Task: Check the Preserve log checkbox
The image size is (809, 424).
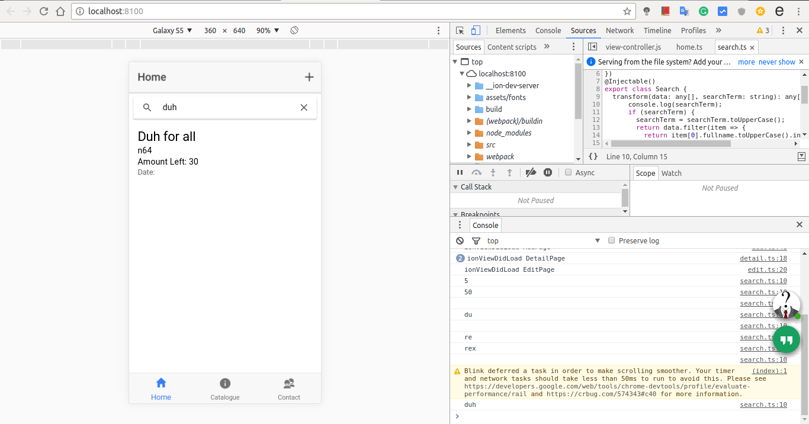Action: (x=612, y=240)
